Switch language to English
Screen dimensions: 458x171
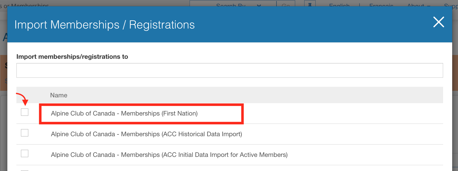click(x=339, y=5)
